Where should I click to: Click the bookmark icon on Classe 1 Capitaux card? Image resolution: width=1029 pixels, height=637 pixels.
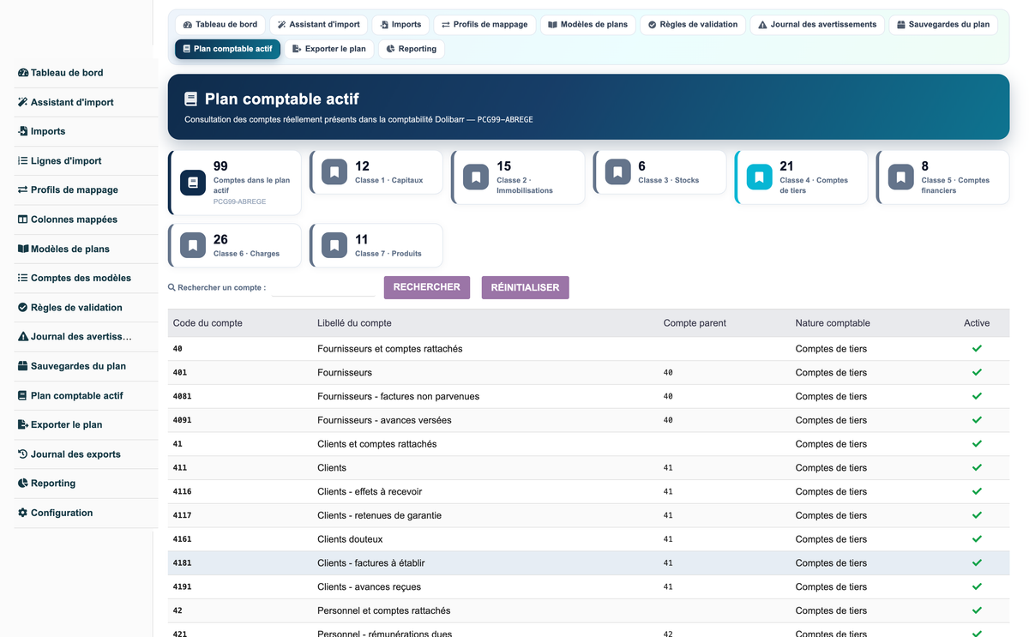pos(334,172)
